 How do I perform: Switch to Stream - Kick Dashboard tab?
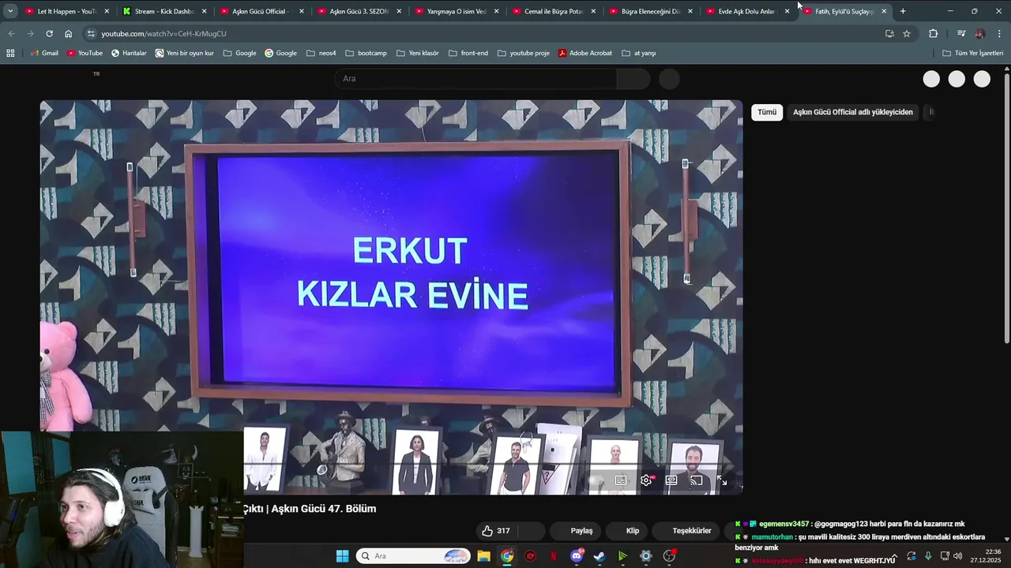point(163,11)
